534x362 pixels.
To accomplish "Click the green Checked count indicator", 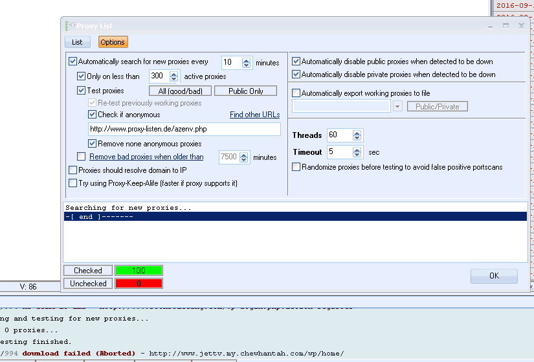I will tap(139, 271).
